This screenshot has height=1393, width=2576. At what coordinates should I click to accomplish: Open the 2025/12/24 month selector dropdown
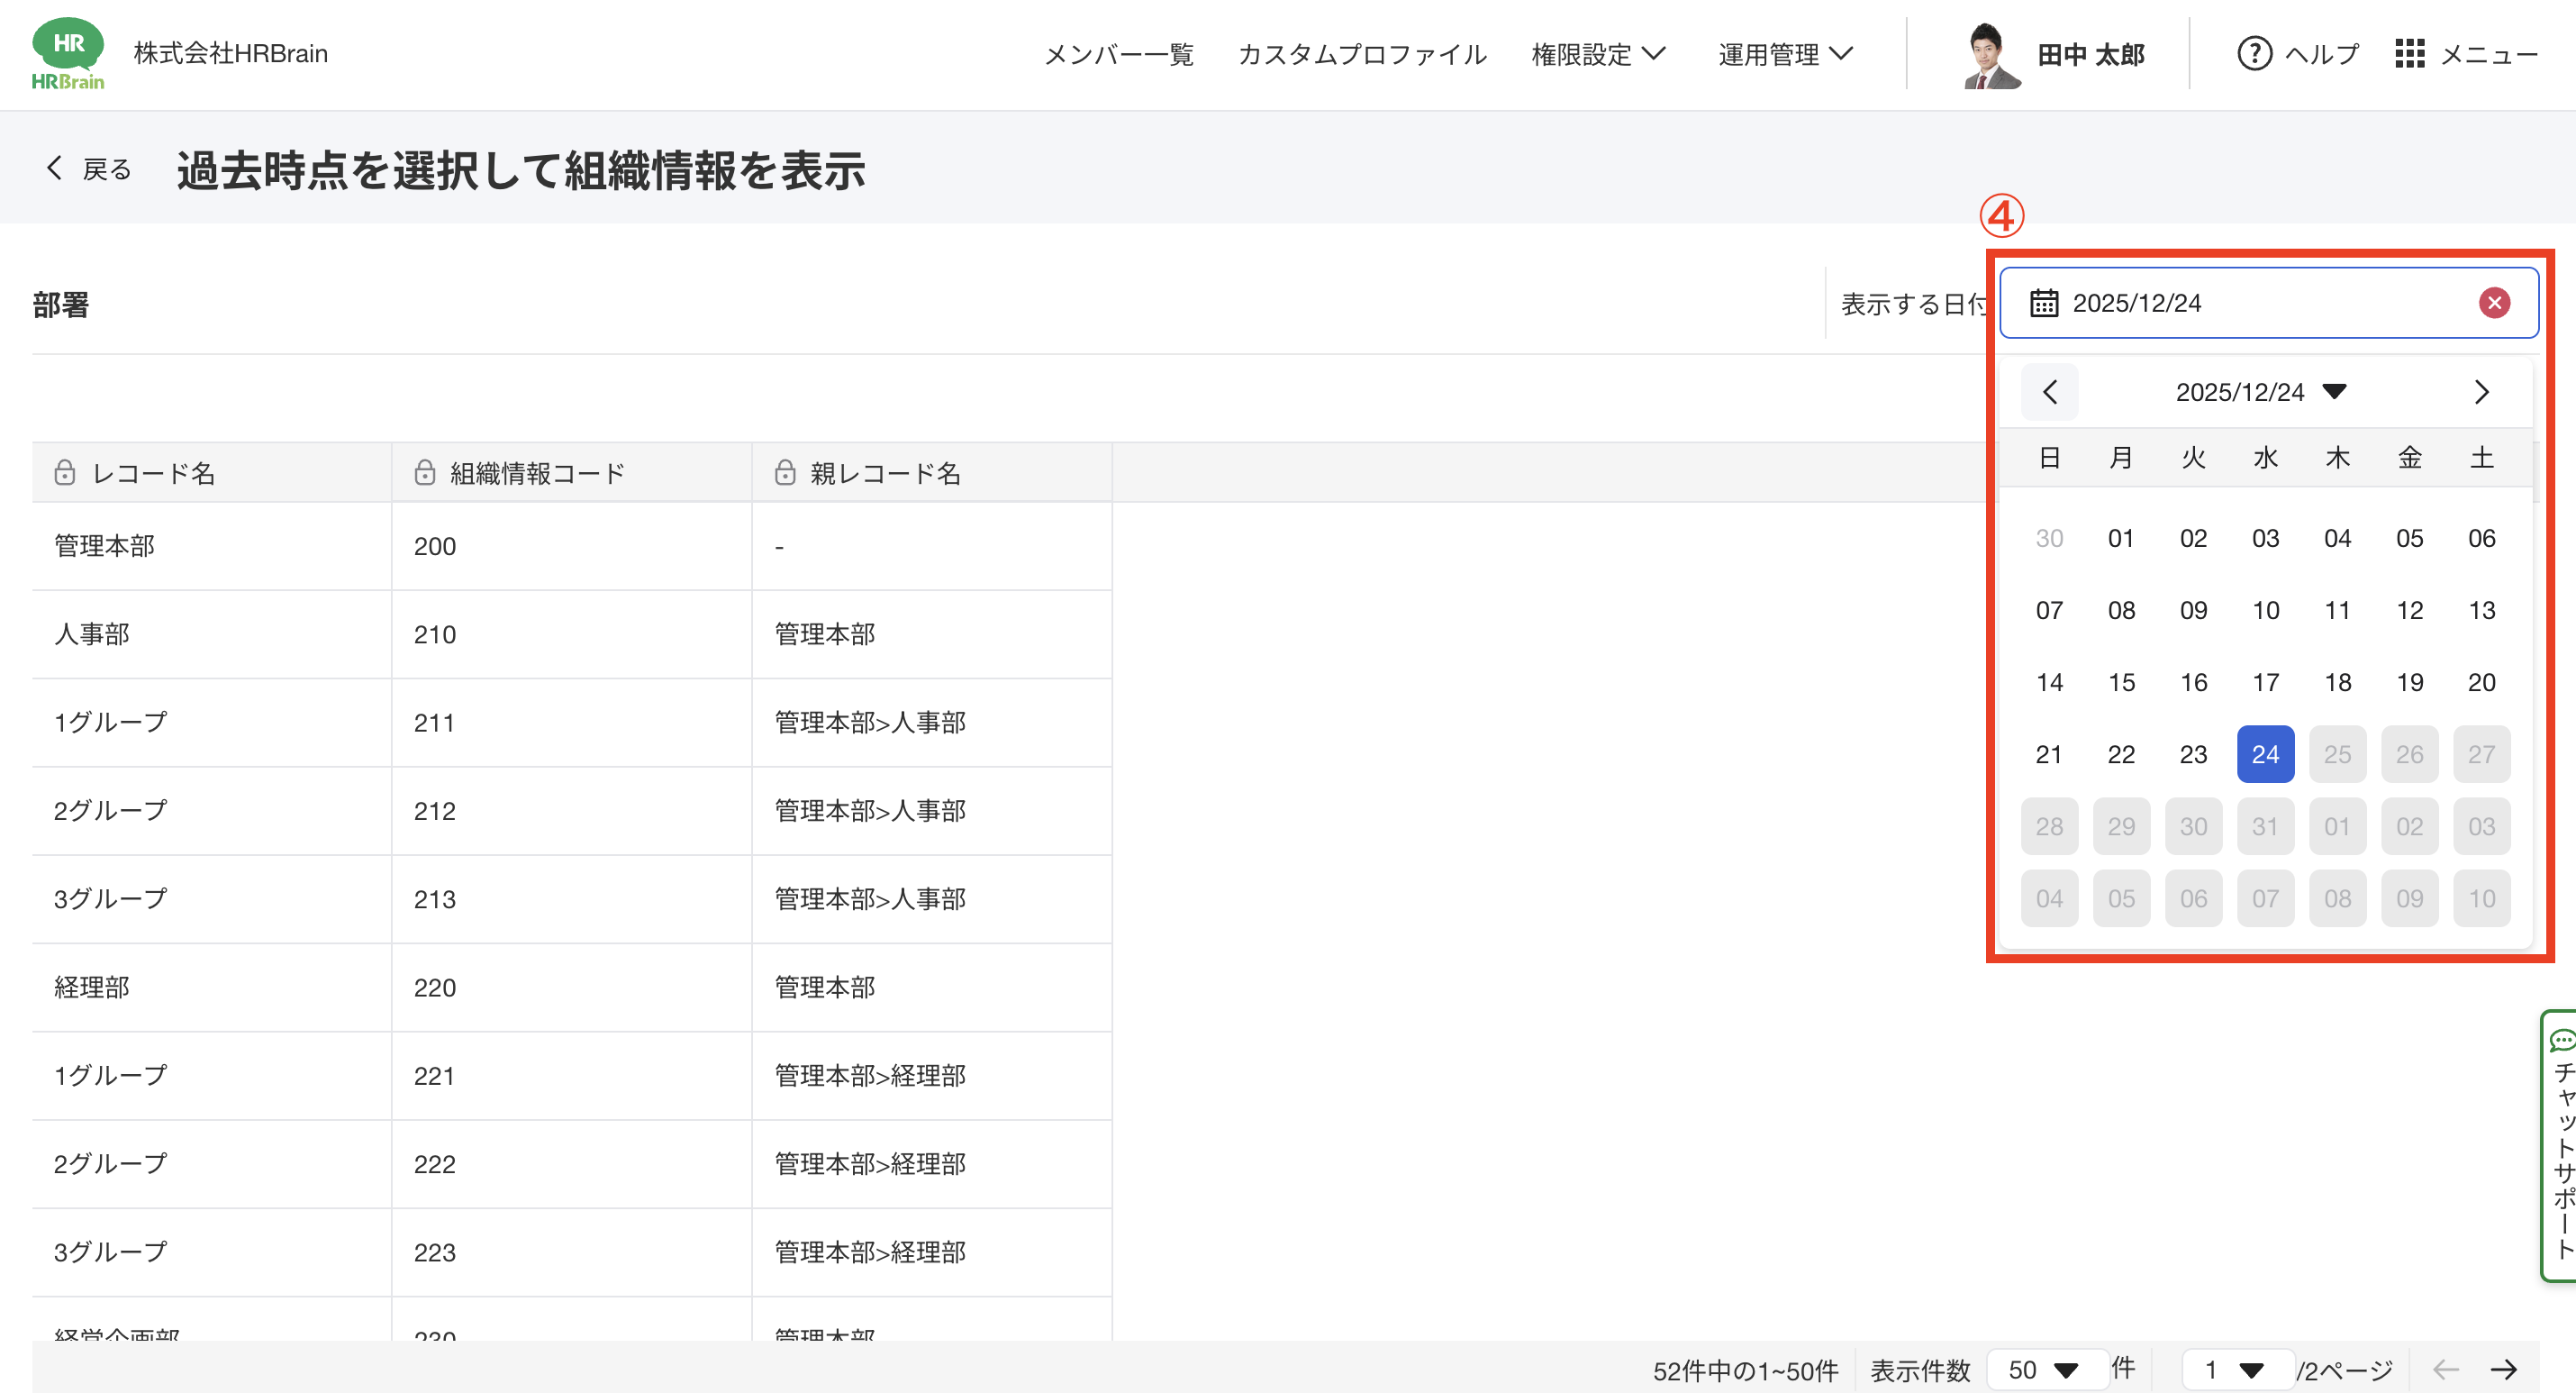coord(2261,391)
